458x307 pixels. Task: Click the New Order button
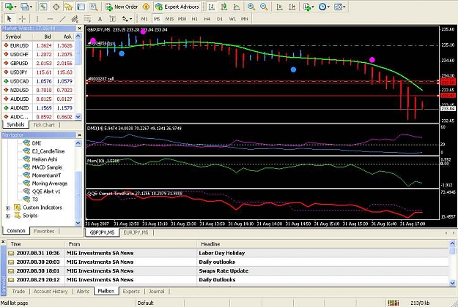(122, 7)
